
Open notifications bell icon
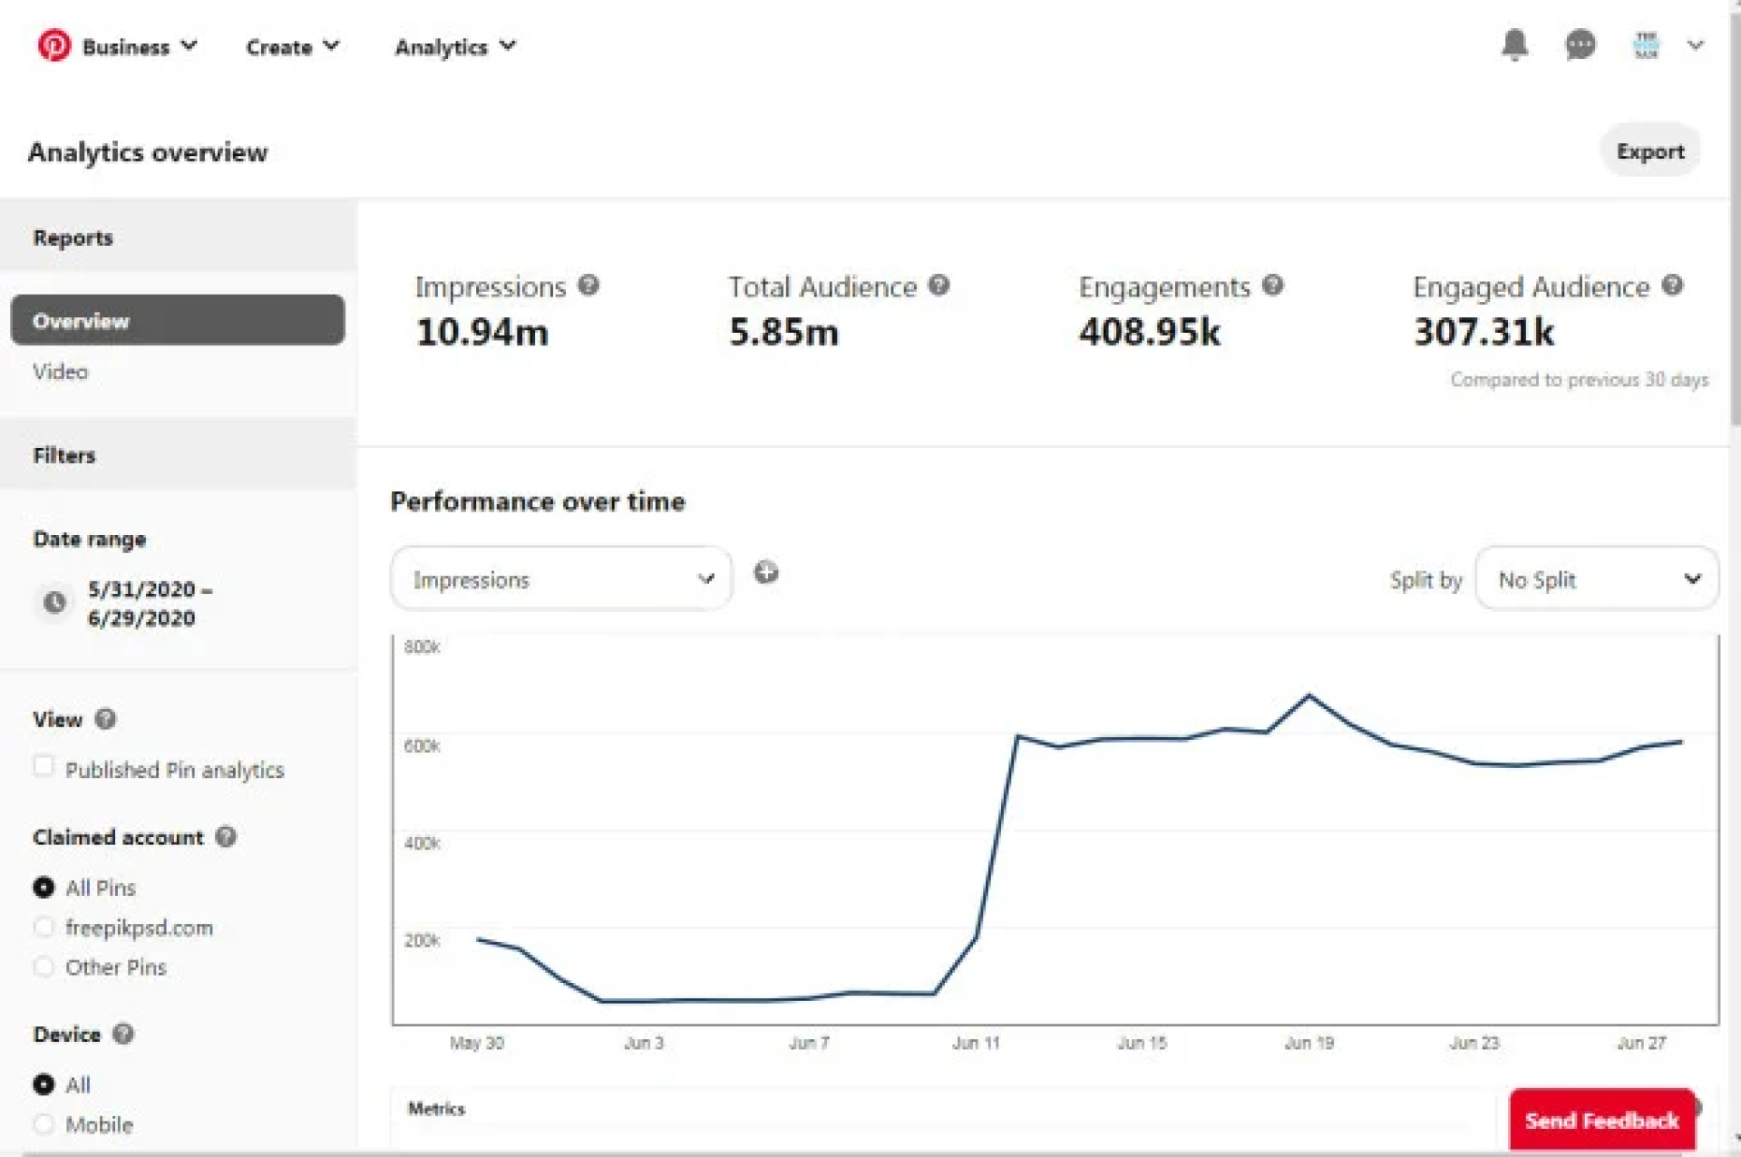coord(1514,44)
